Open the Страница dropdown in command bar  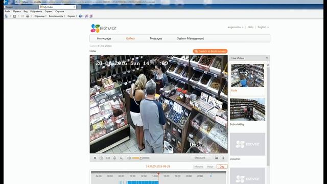(40, 16)
